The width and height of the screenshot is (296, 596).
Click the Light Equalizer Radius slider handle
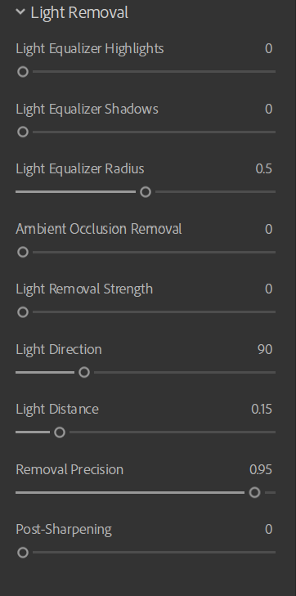click(146, 192)
